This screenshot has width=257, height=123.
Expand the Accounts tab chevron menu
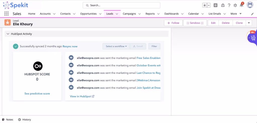(54, 14)
